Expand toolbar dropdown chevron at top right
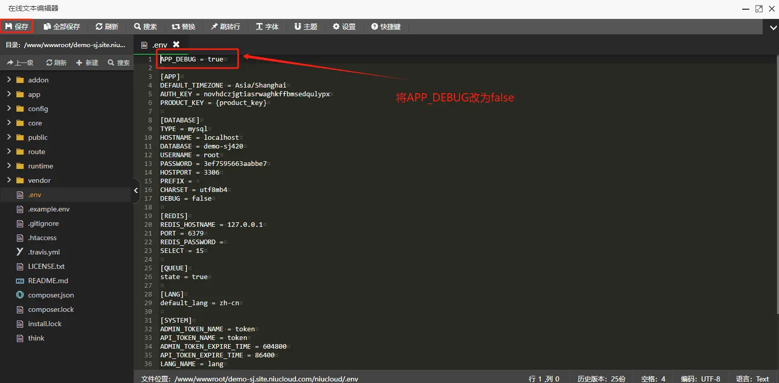This screenshot has width=779, height=383. pyautogui.click(x=772, y=27)
